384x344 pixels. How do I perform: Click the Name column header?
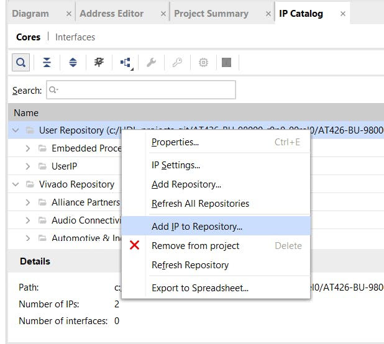196,113
